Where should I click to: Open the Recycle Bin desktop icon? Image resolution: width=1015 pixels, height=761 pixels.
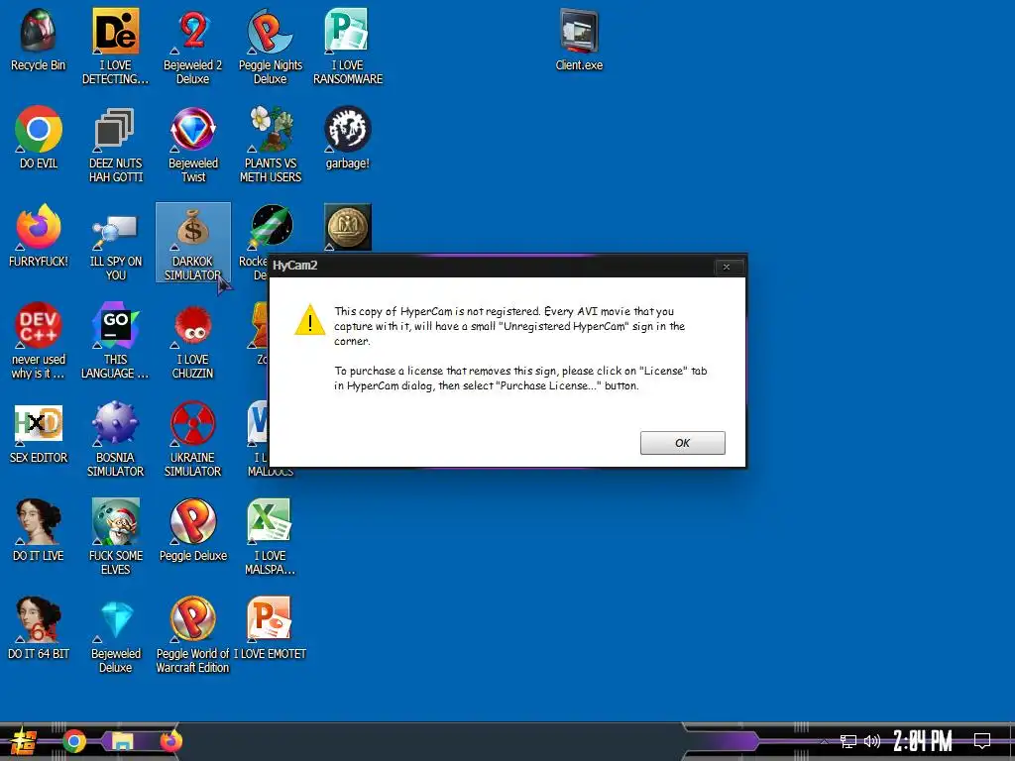[39, 39]
